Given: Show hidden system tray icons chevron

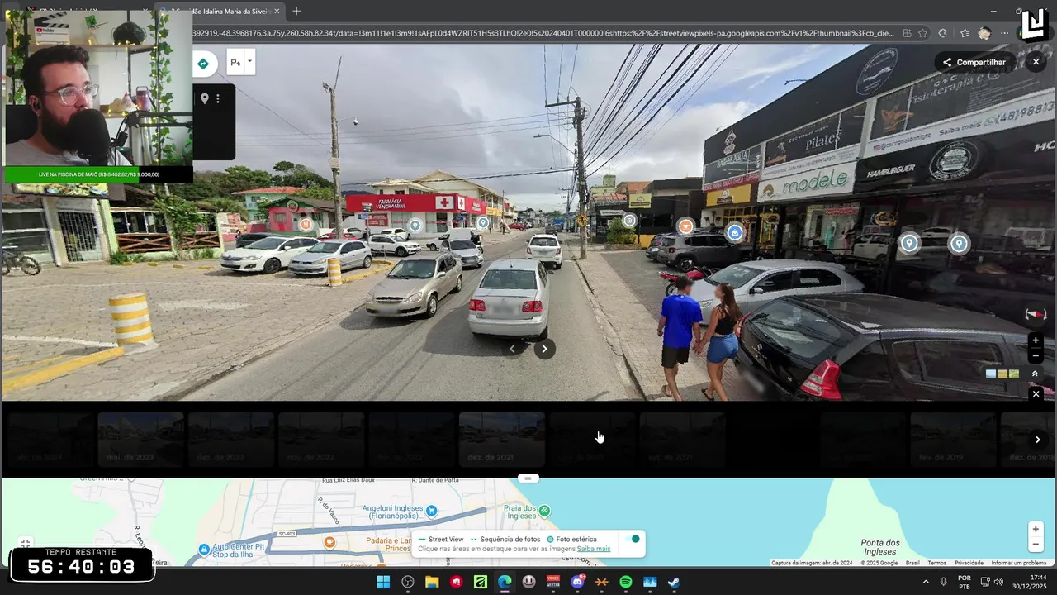Looking at the screenshot, I should point(926,582).
